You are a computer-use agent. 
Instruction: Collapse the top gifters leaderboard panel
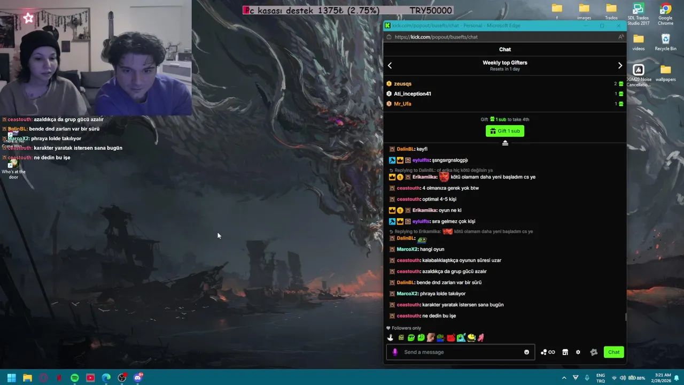505,143
